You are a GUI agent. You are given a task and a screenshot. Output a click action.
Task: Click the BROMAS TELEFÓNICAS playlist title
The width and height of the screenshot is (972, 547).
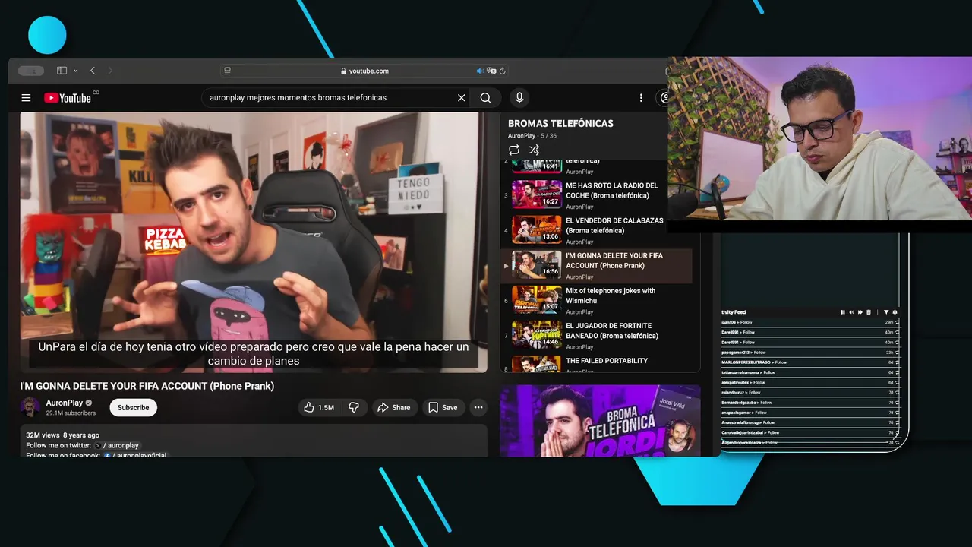pos(560,123)
